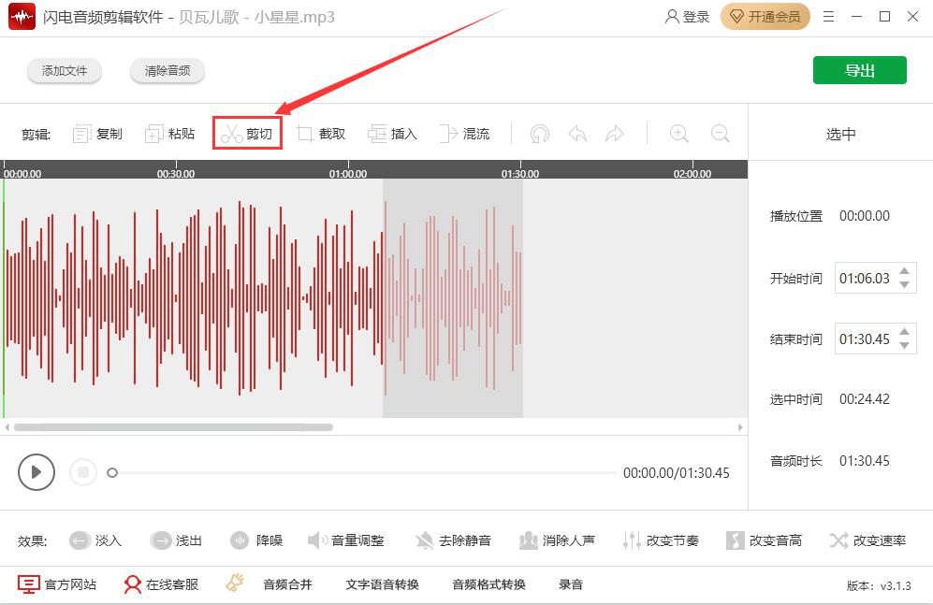This screenshot has width=933, height=605.
Task: Click the Paste (粘贴) tool
Action: pos(169,134)
